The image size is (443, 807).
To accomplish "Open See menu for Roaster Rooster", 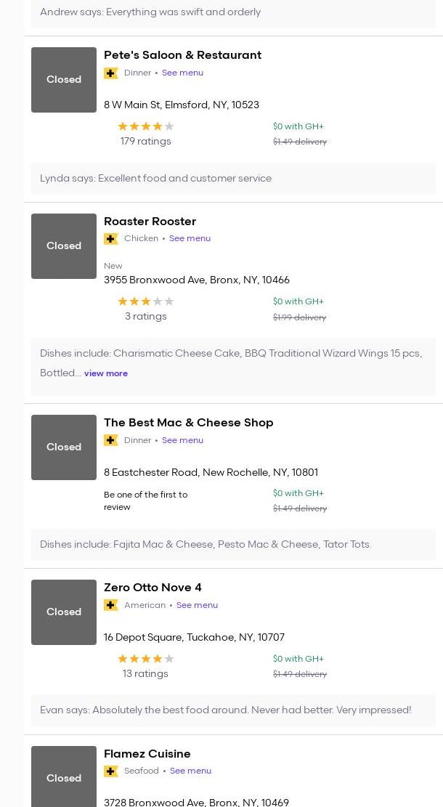I will pyautogui.click(x=190, y=238).
